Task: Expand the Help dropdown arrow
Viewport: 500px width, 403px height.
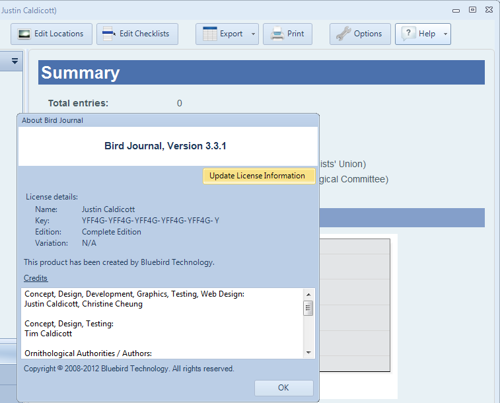Action: click(445, 34)
